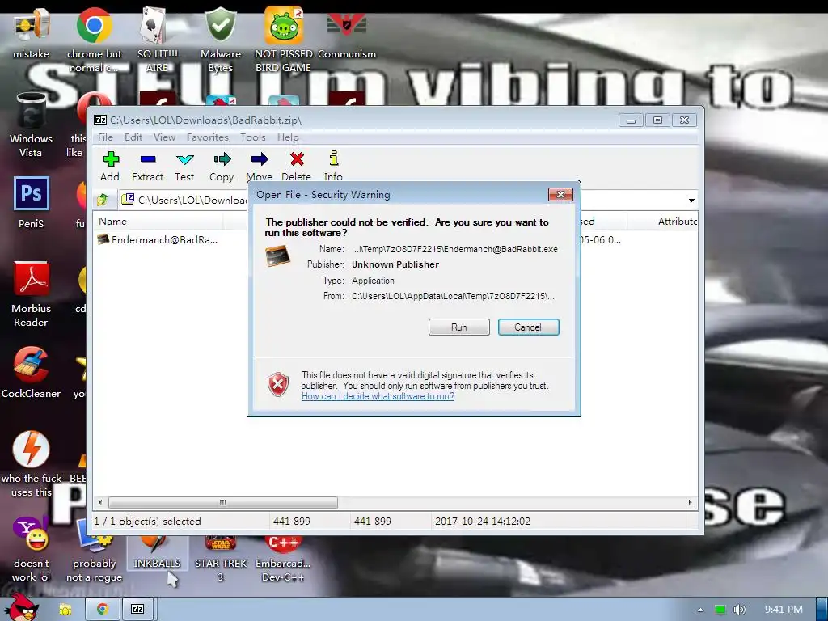Screen dimensions: 828x621
Task: Click Cancel in the security warning dialog
Action: point(528,327)
